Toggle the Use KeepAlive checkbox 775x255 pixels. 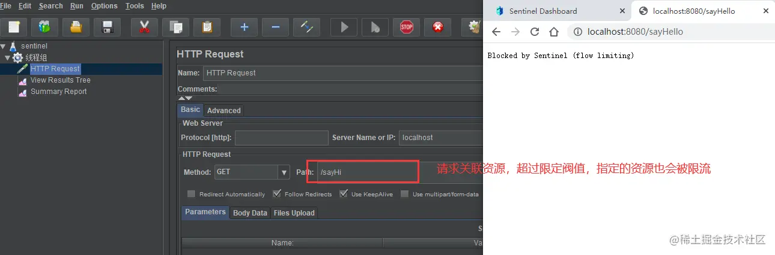tap(343, 194)
